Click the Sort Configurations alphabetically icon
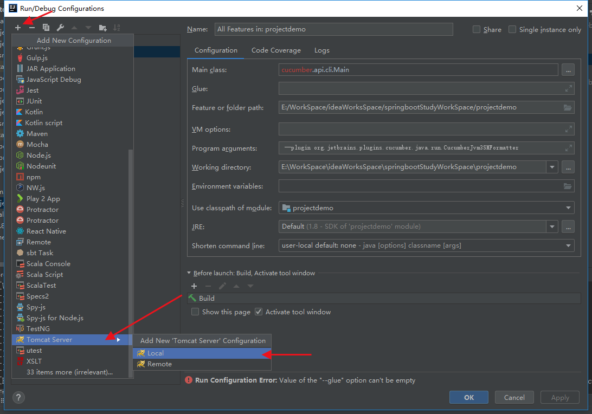Viewport: 592px width, 414px height. [117, 28]
